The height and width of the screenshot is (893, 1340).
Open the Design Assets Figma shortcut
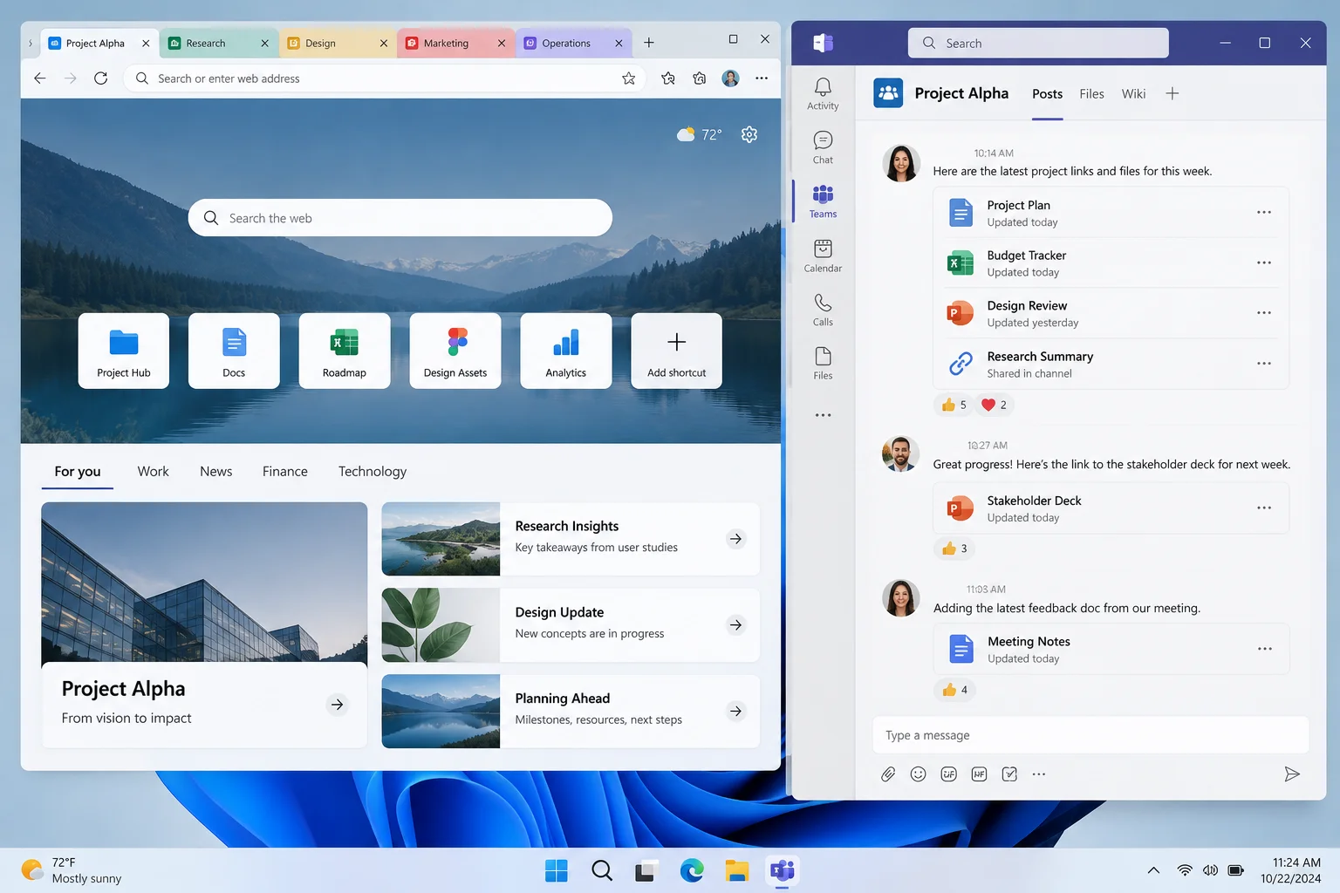(x=455, y=351)
